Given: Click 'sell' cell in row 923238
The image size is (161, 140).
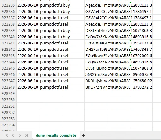Looking at the screenshot, I should (x=73, y=24).
